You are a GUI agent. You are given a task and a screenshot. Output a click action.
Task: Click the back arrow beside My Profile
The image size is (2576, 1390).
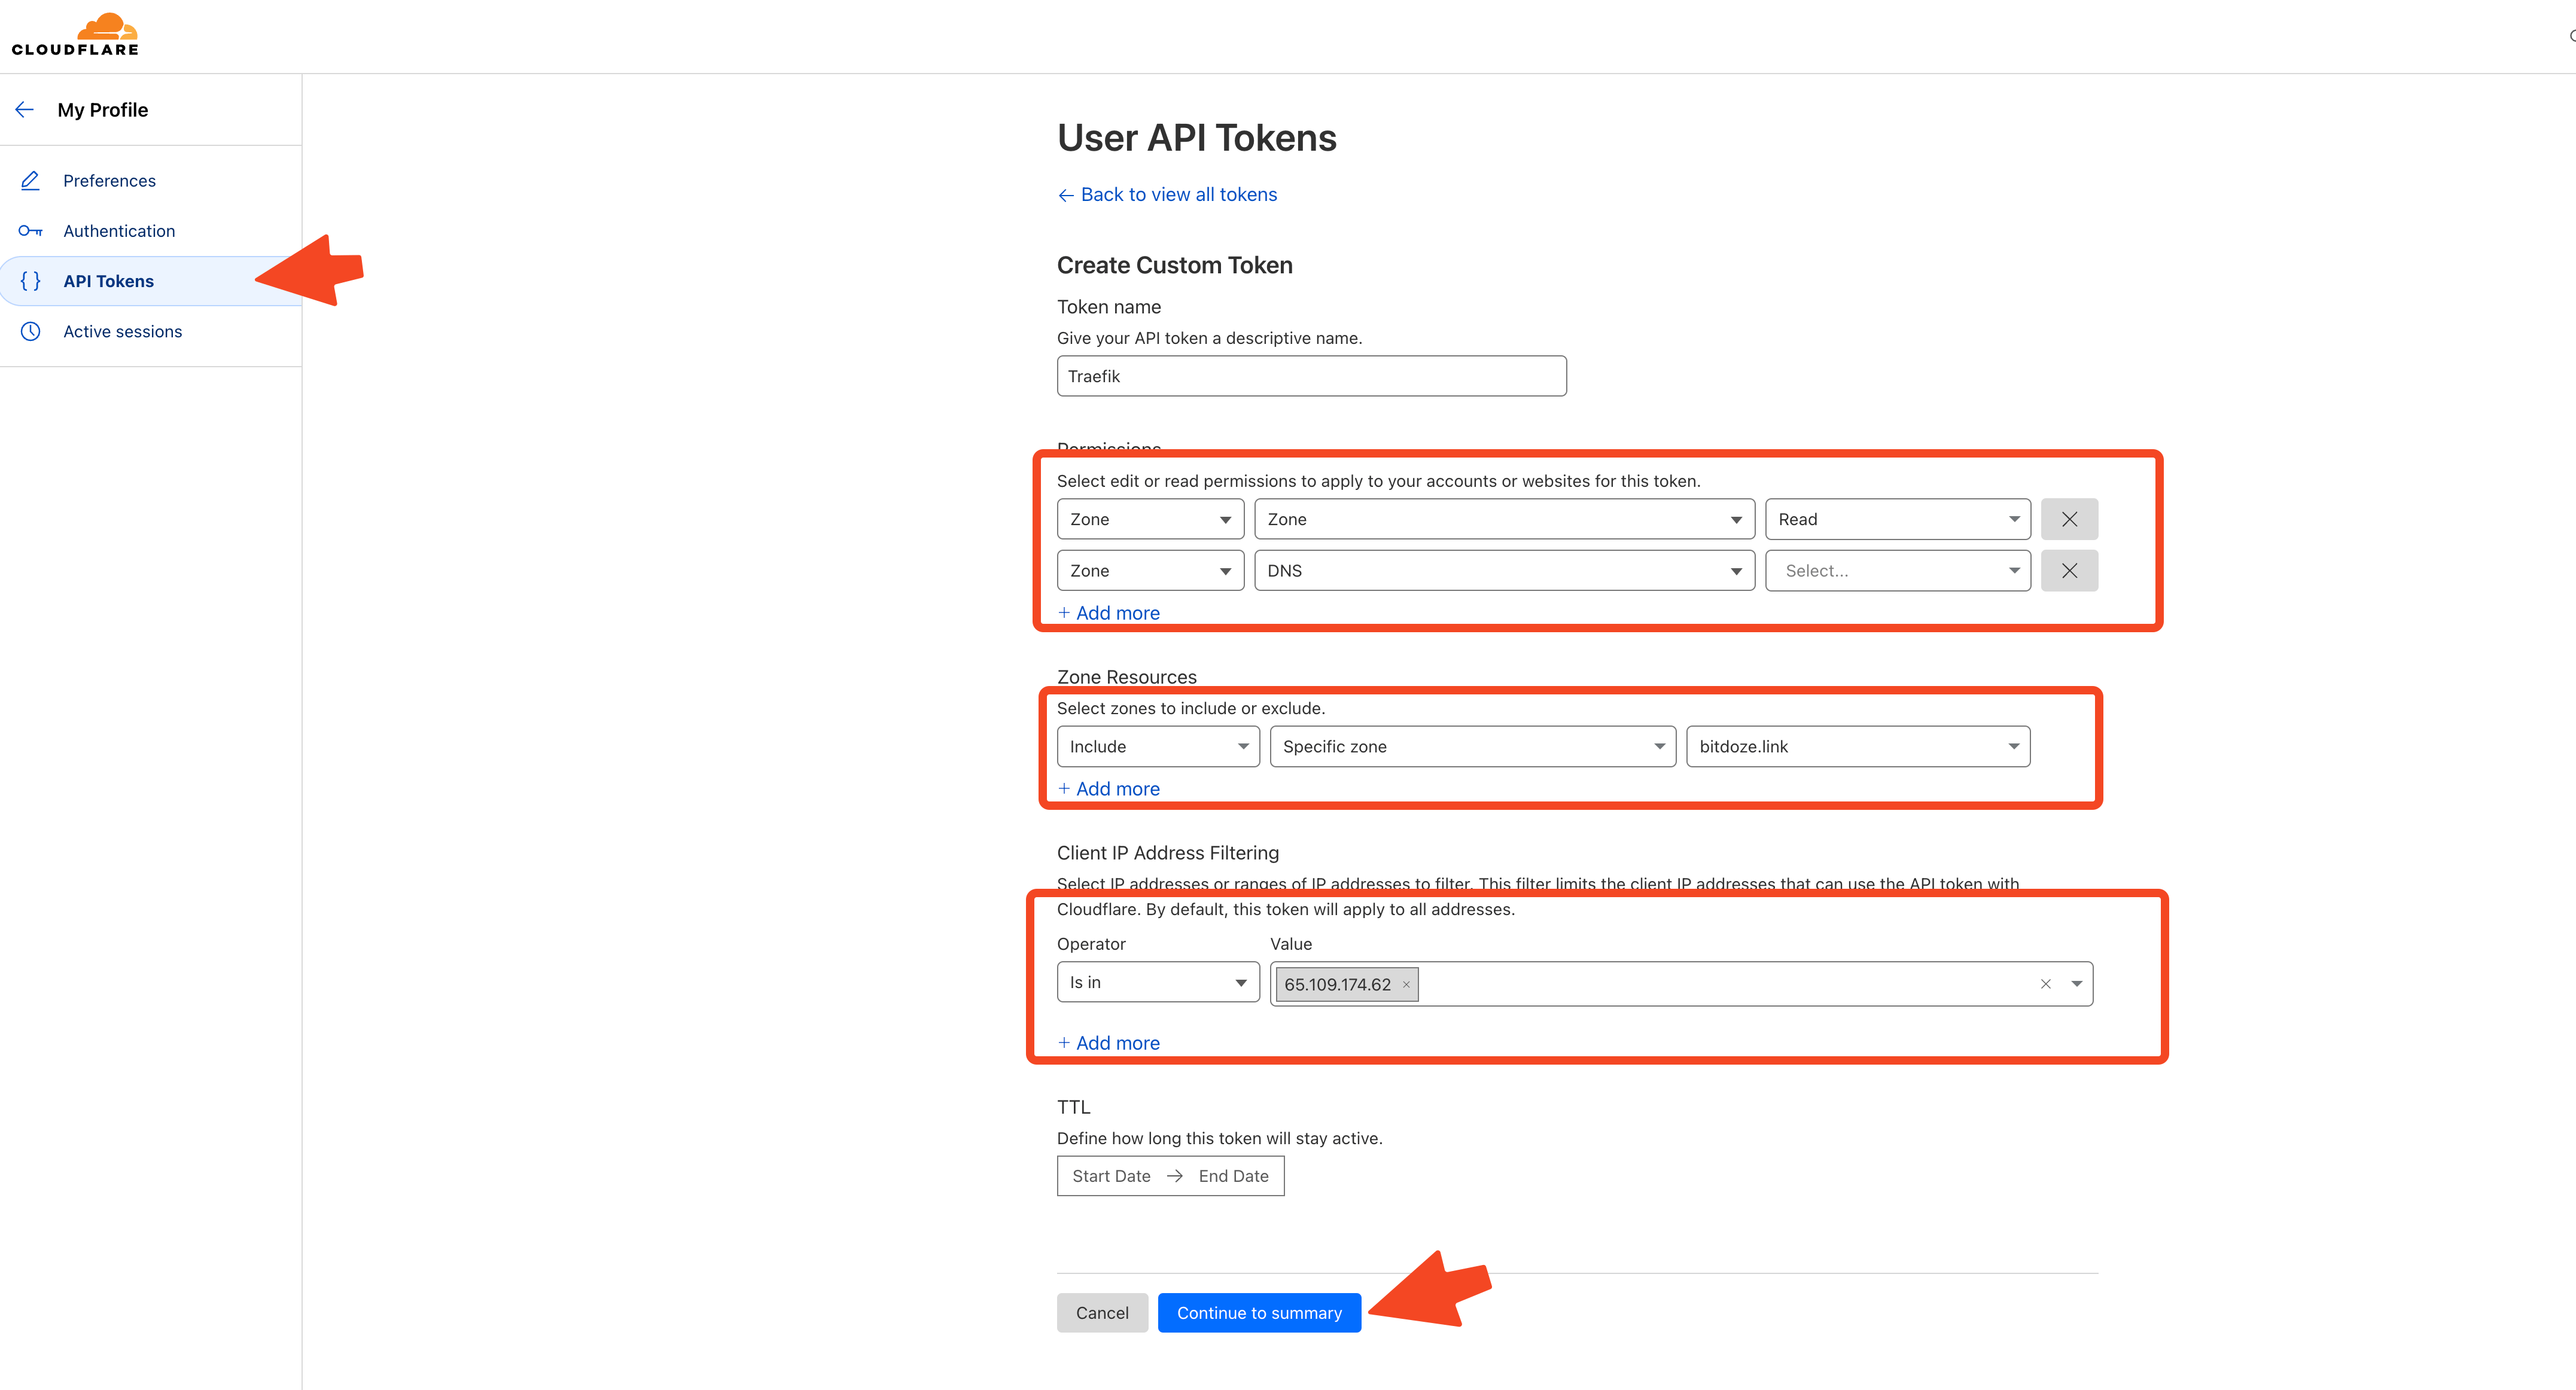(x=25, y=109)
